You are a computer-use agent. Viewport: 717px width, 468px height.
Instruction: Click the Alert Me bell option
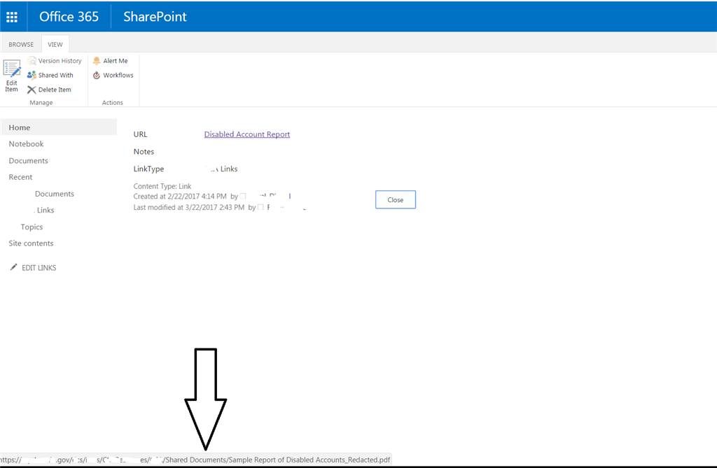point(110,61)
